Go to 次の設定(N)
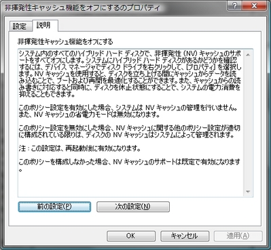 click(133, 207)
